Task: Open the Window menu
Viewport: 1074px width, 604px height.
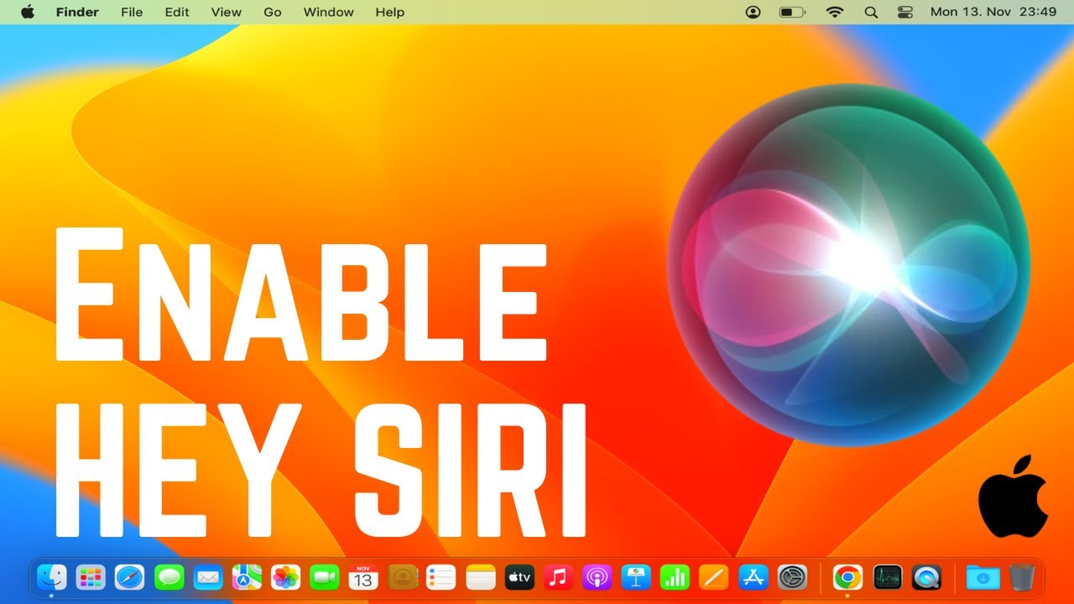Action: click(328, 12)
